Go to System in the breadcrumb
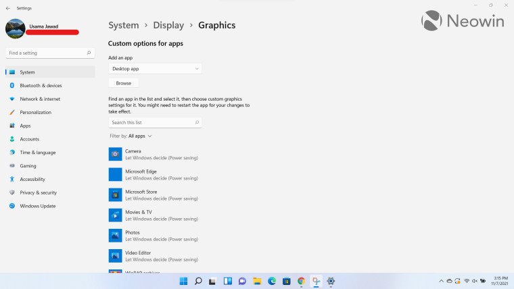Image resolution: width=514 pixels, height=289 pixels. pyautogui.click(x=124, y=25)
